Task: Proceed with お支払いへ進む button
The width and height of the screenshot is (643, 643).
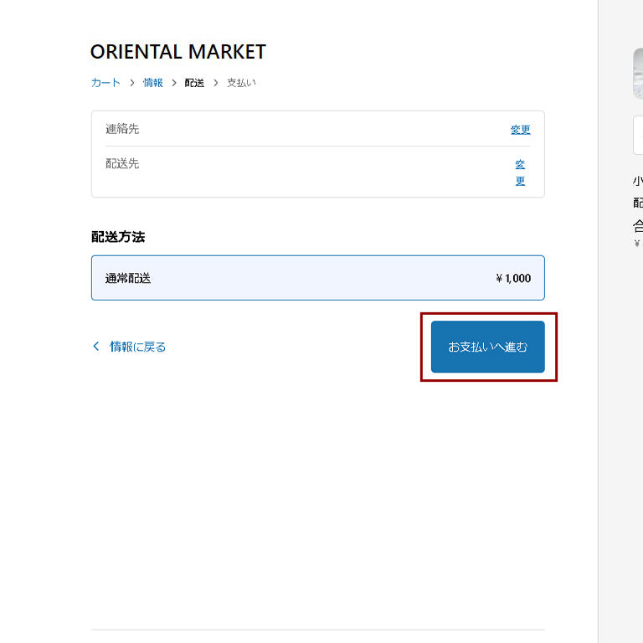Action: 488,347
